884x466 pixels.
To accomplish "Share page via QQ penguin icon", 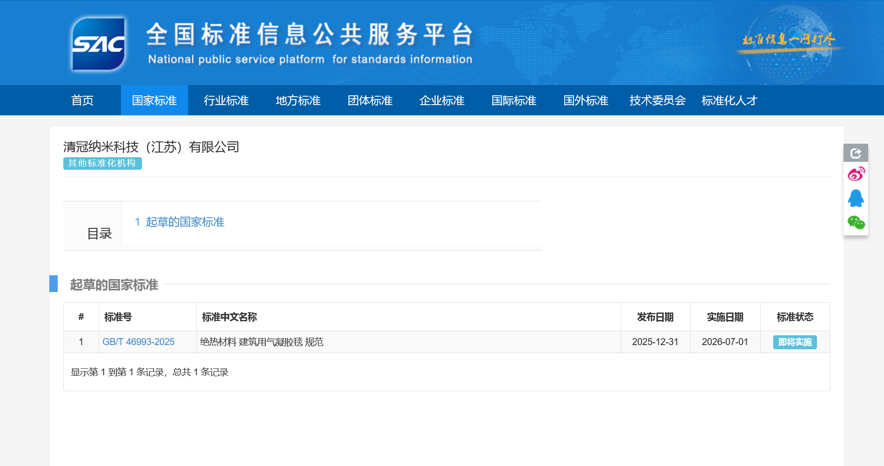I will coord(856,199).
